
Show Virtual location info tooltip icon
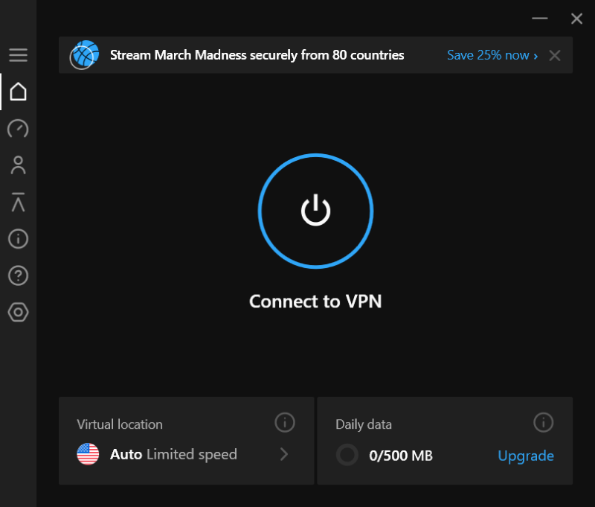click(285, 422)
